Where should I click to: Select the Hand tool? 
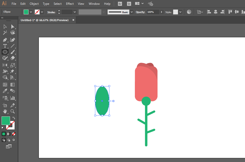5,111
